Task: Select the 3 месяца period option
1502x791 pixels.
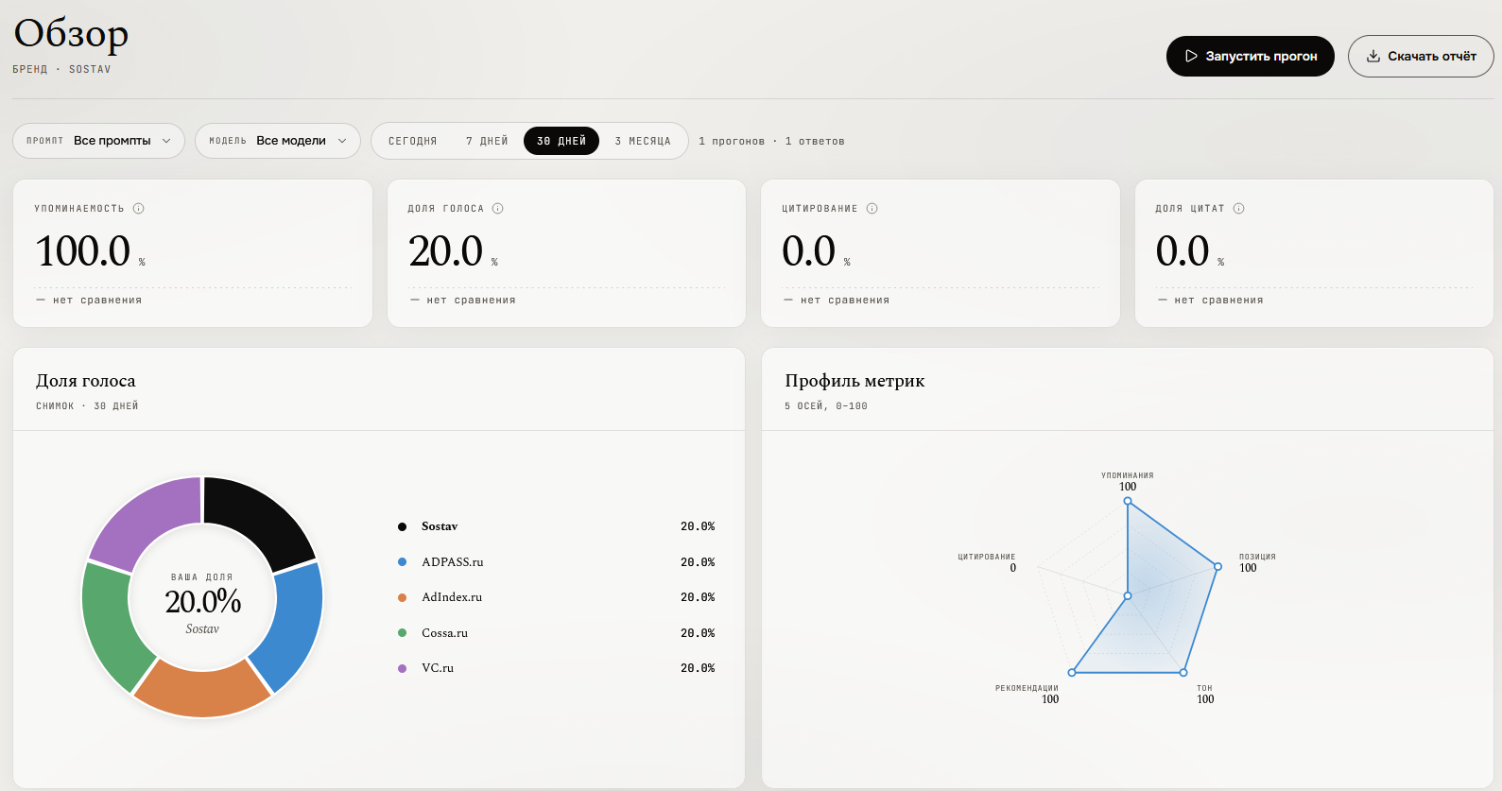Action: (x=643, y=141)
